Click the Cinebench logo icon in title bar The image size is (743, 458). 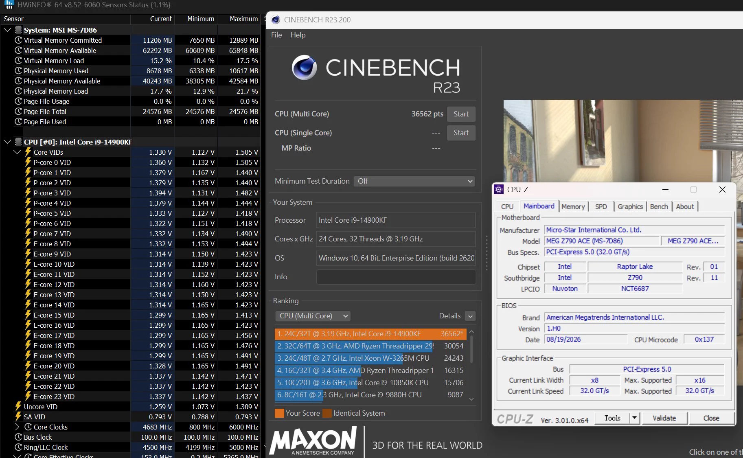pos(276,20)
